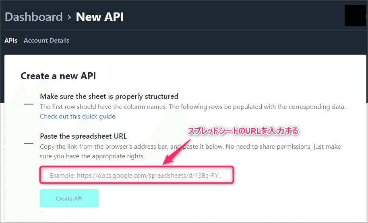Image resolution: width=368 pixels, height=223 pixels.
Task: Switch to Account Details tab
Action: (46, 41)
